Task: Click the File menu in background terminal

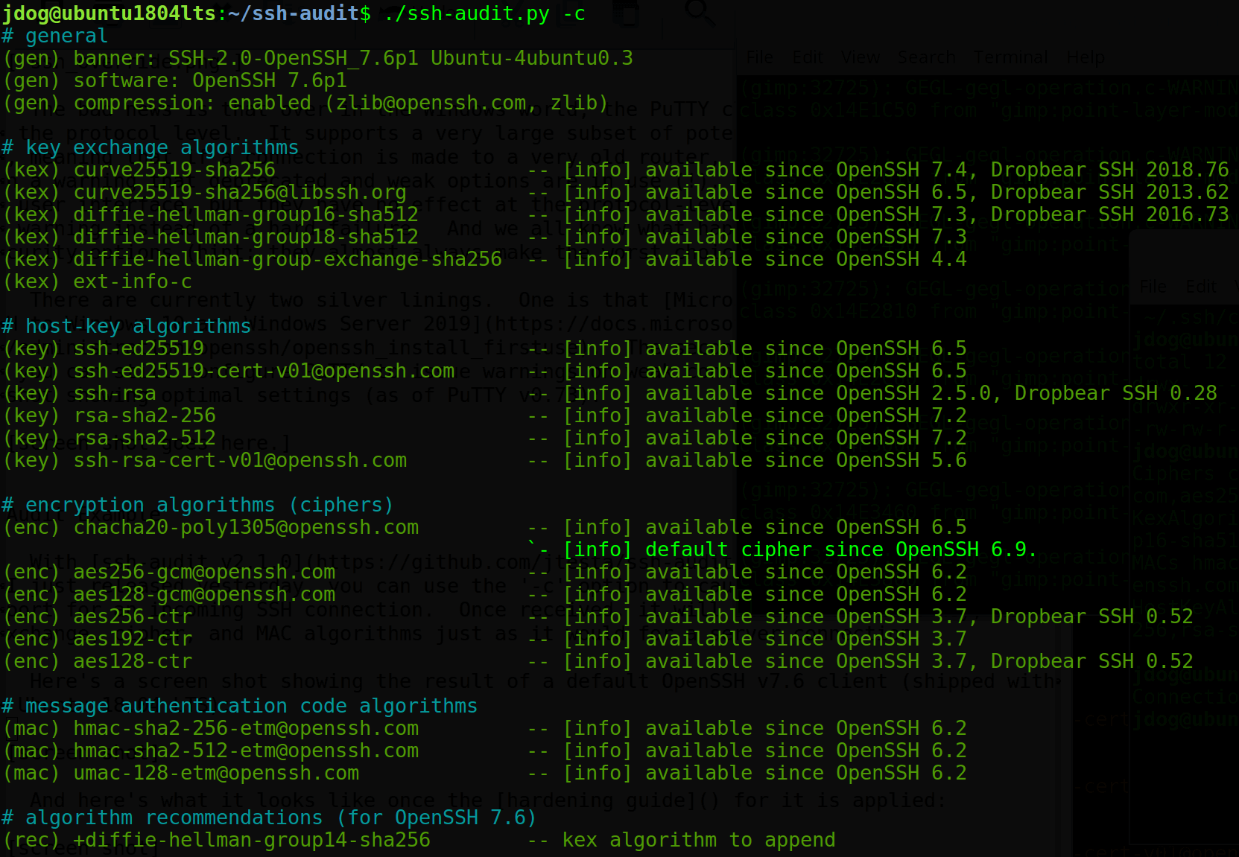Action: coord(759,57)
